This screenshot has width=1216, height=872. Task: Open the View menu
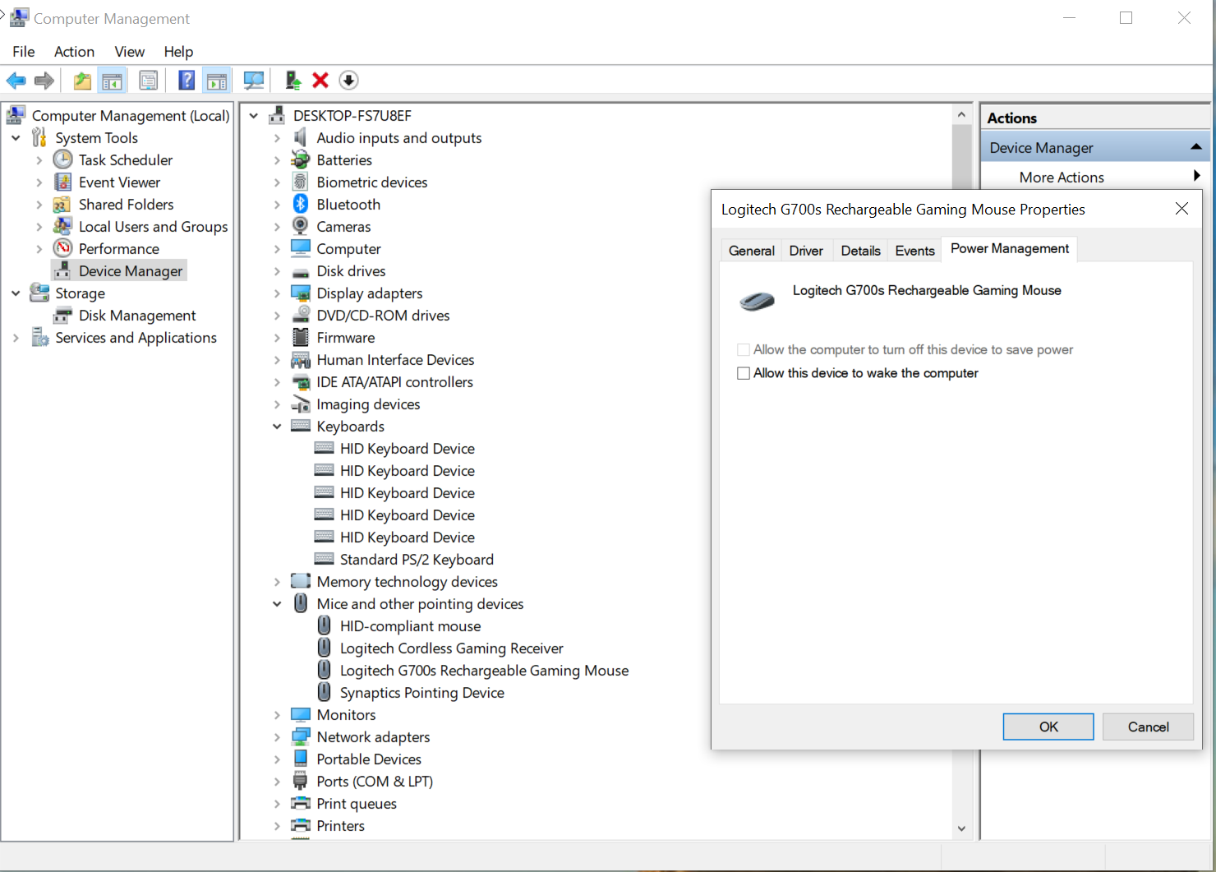(130, 51)
